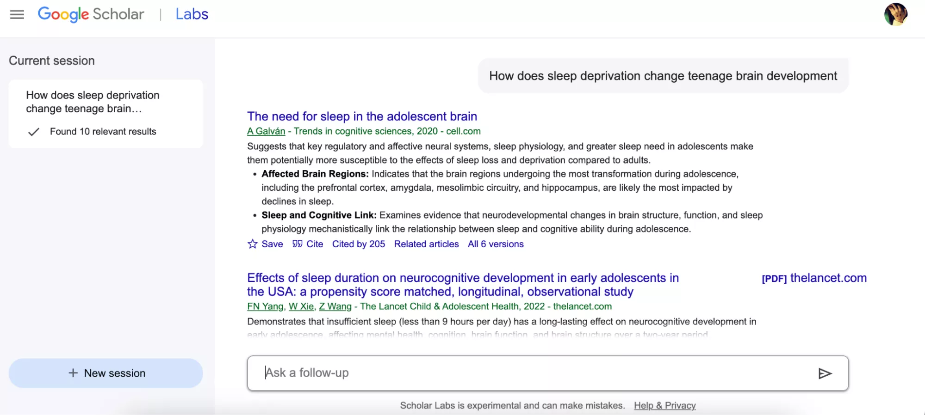Open the [PDF] thelancet.com link
Screen dimensions: 925x415
(x=814, y=278)
